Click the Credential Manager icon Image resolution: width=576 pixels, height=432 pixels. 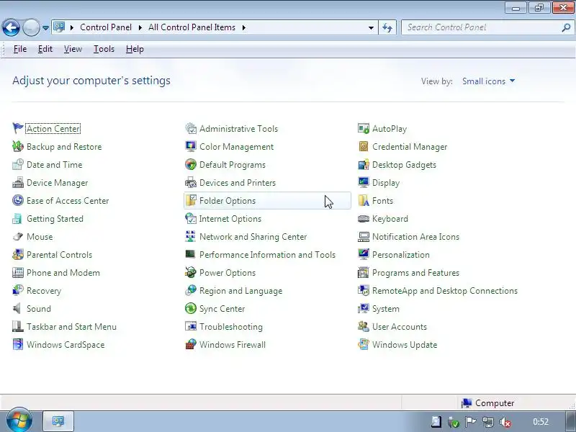(x=364, y=147)
